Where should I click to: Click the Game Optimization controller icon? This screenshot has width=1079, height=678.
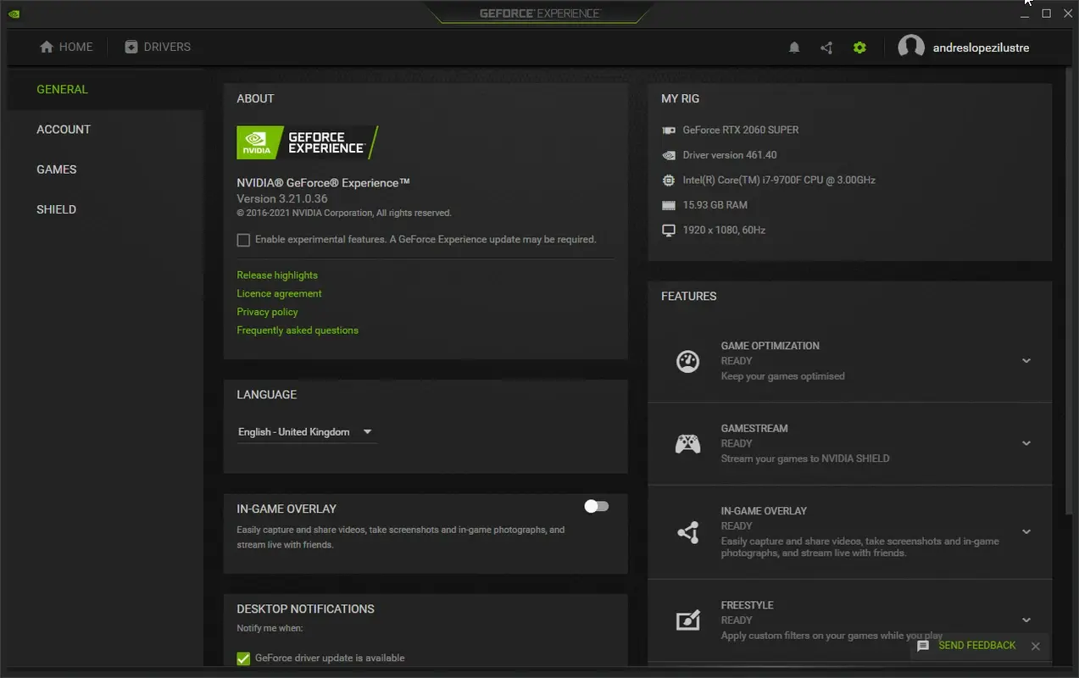coord(687,360)
